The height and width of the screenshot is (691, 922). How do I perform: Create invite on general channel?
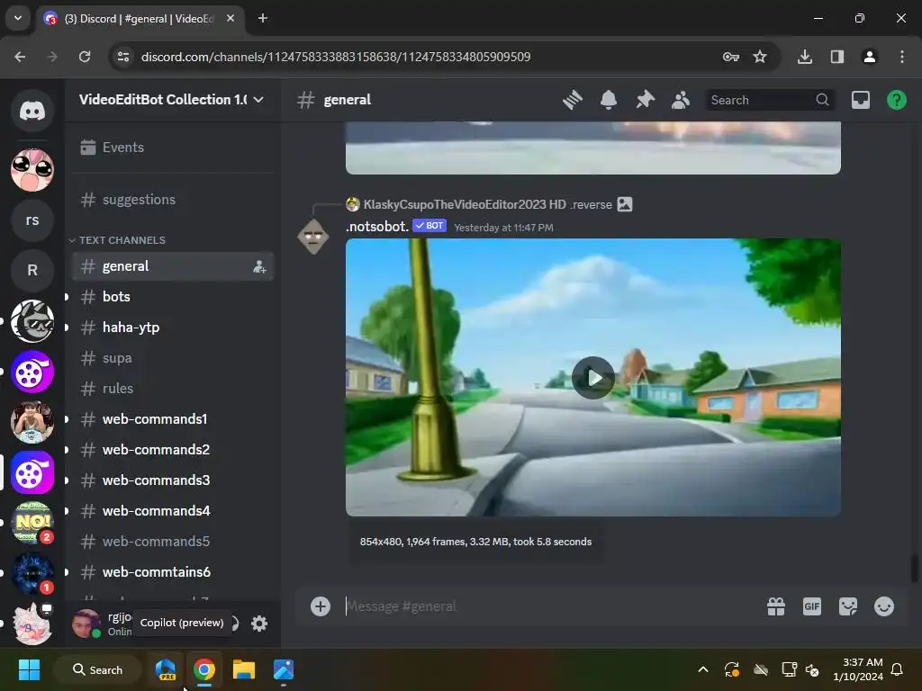point(259,266)
